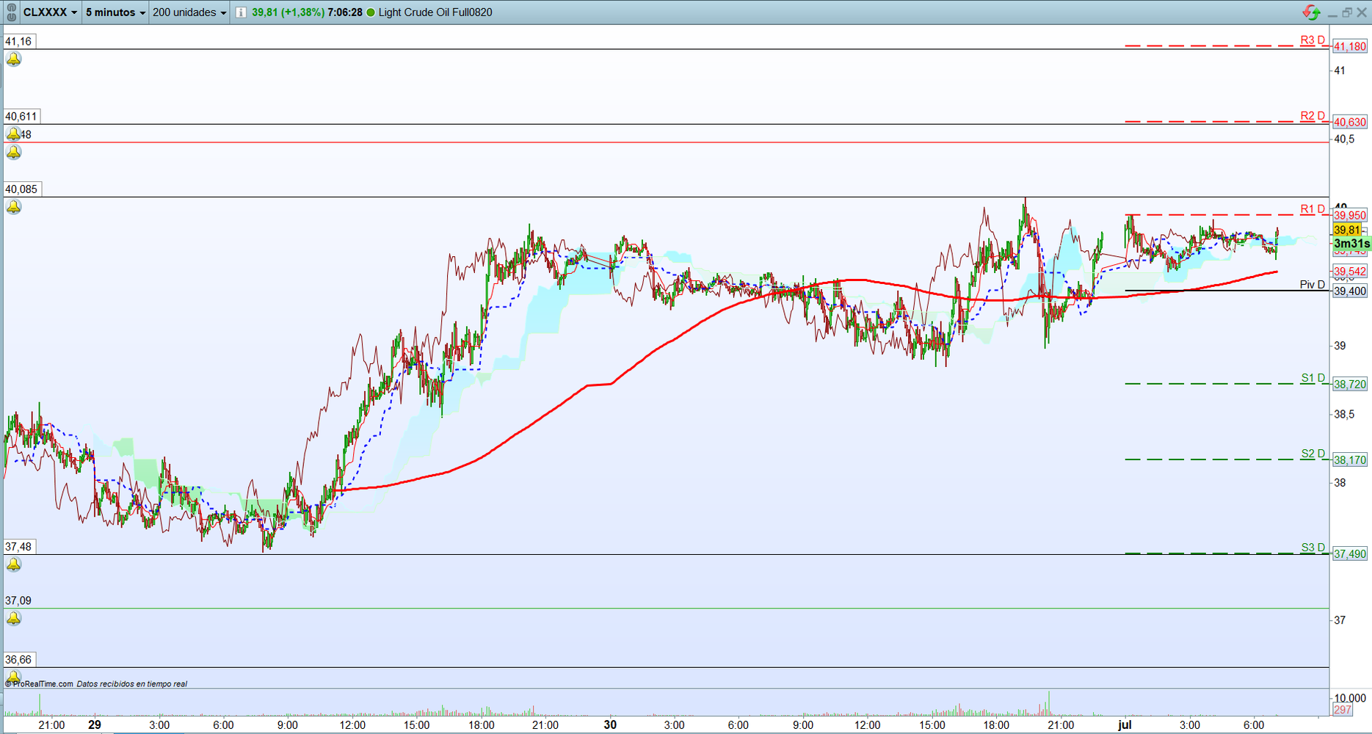Click the 39,400 pivot price tag
Image resolution: width=1372 pixels, height=734 pixels.
pyautogui.click(x=1350, y=291)
